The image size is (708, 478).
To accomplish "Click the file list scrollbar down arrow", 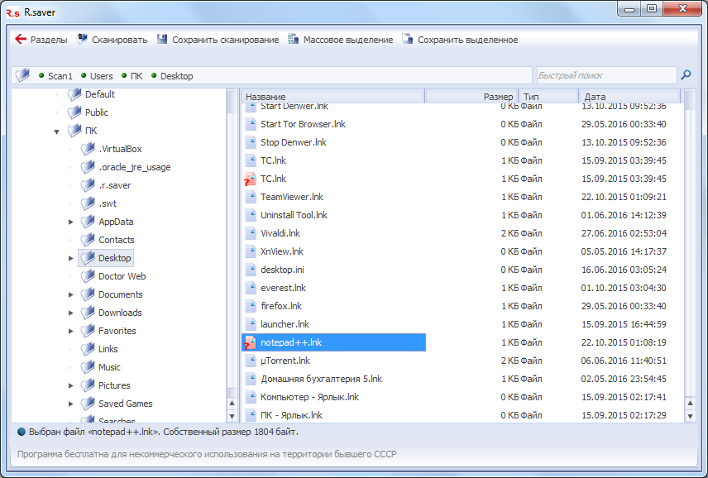I will tap(690, 415).
